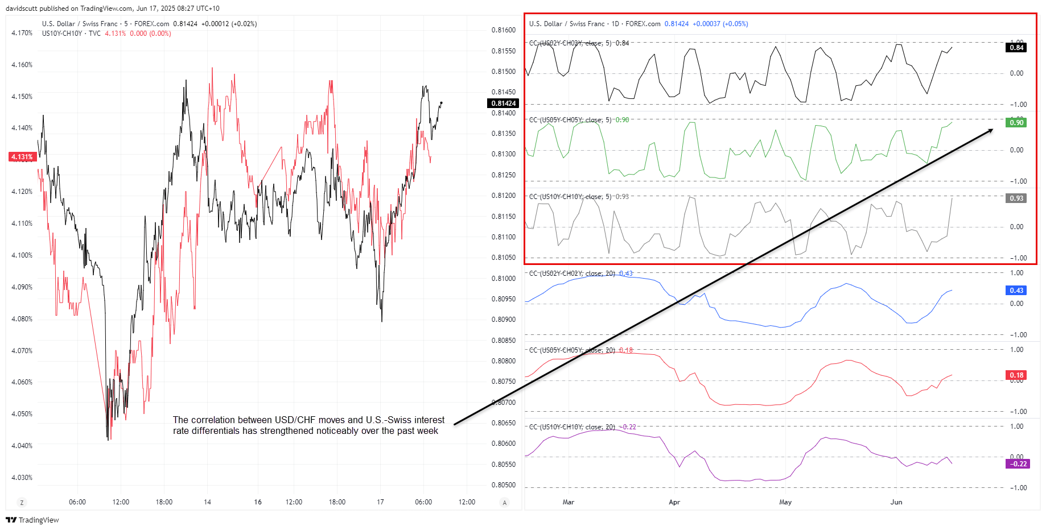This screenshot has width=1046, height=530.
Task: Click the blue 0.43 correlation value tag
Action: click(x=1016, y=291)
